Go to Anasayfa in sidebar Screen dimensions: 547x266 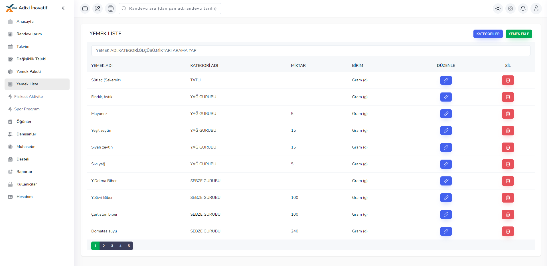click(37, 22)
